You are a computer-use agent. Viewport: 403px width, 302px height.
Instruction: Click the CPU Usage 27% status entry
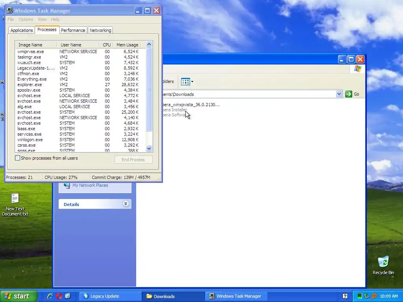coord(66,177)
